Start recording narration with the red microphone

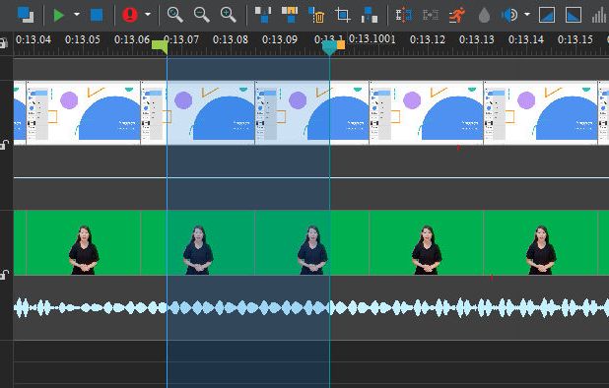pyautogui.click(x=130, y=15)
